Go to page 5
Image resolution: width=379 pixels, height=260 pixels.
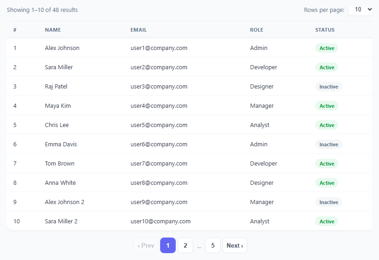coord(213,245)
